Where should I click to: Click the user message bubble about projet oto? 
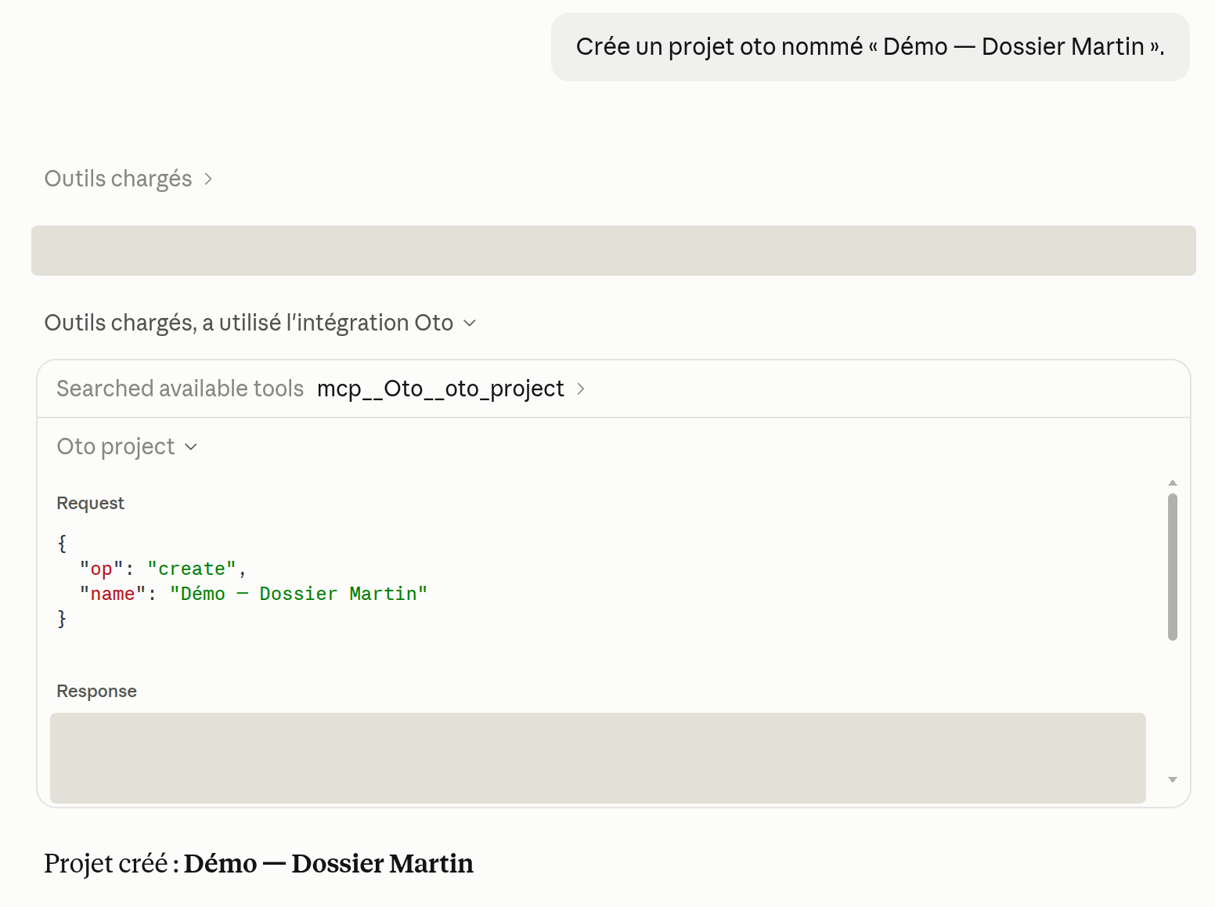pyautogui.click(x=871, y=47)
